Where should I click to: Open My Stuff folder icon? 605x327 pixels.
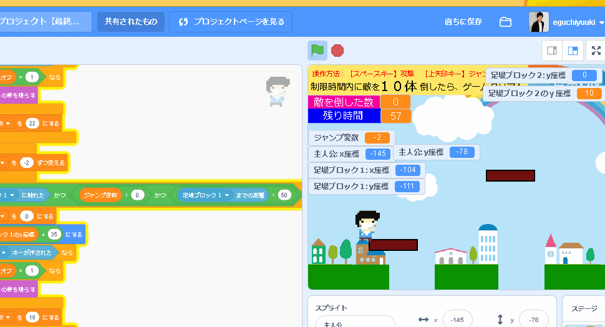point(505,22)
